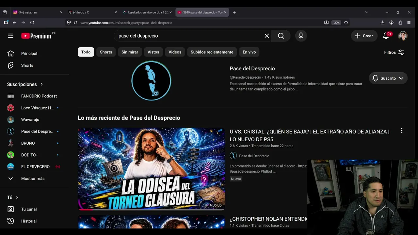Open the account avatar menu
This screenshot has width=418, height=235.
[x=403, y=36]
